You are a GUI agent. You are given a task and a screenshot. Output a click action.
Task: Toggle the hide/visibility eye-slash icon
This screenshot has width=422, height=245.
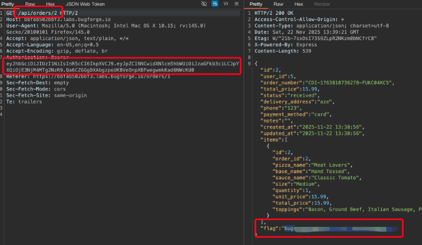[203, 4]
